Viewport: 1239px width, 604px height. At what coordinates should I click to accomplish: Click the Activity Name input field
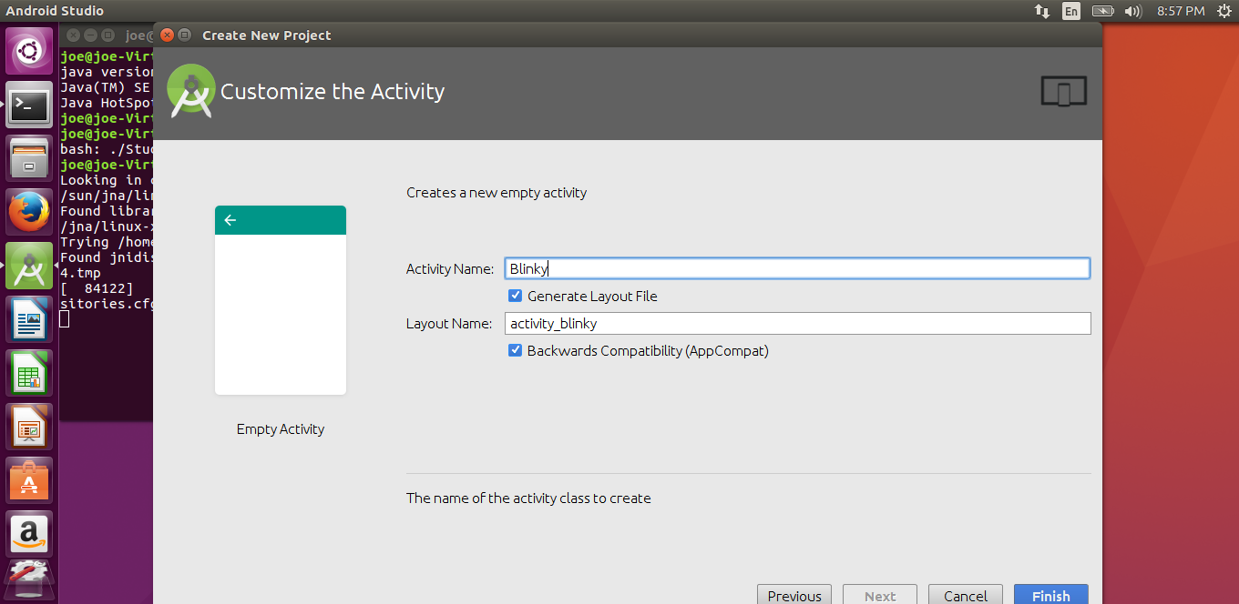797,268
